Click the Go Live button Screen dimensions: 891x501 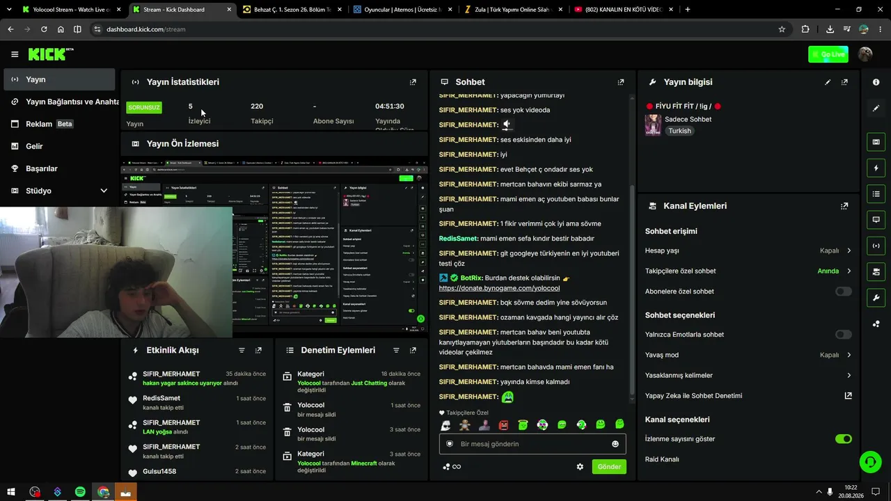[828, 54]
